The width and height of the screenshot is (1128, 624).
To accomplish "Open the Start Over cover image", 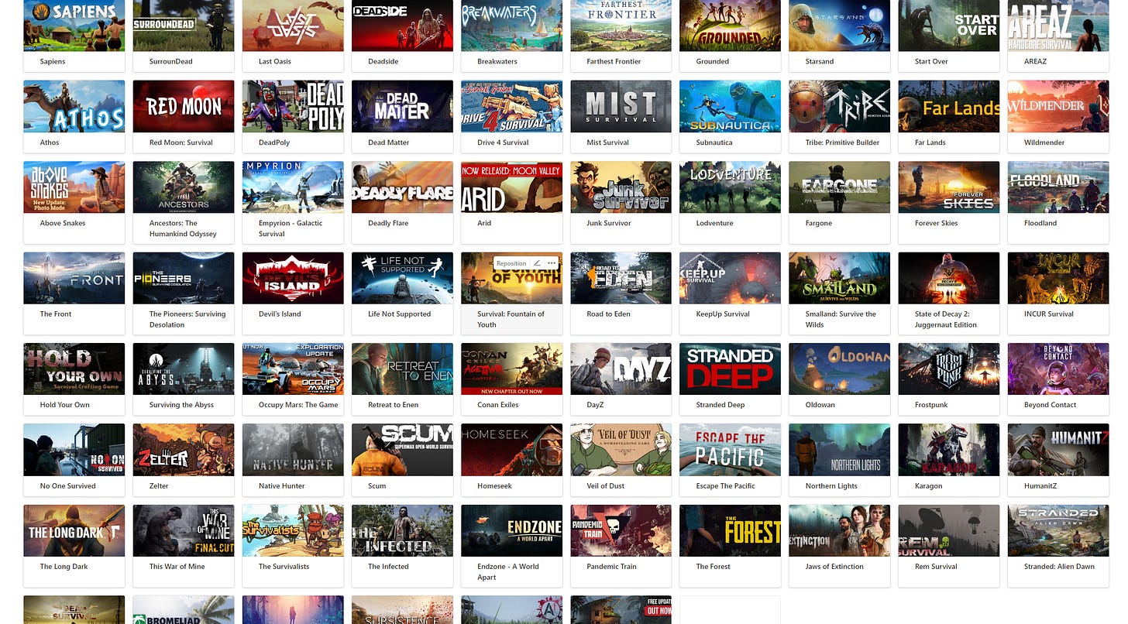I will coord(949,26).
